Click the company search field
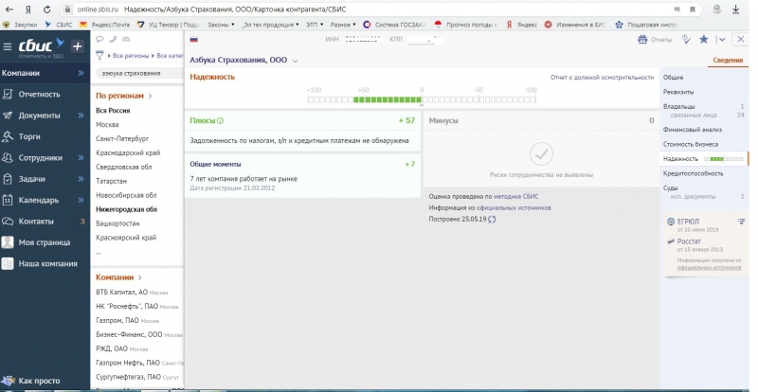 (x=139, y=73)
